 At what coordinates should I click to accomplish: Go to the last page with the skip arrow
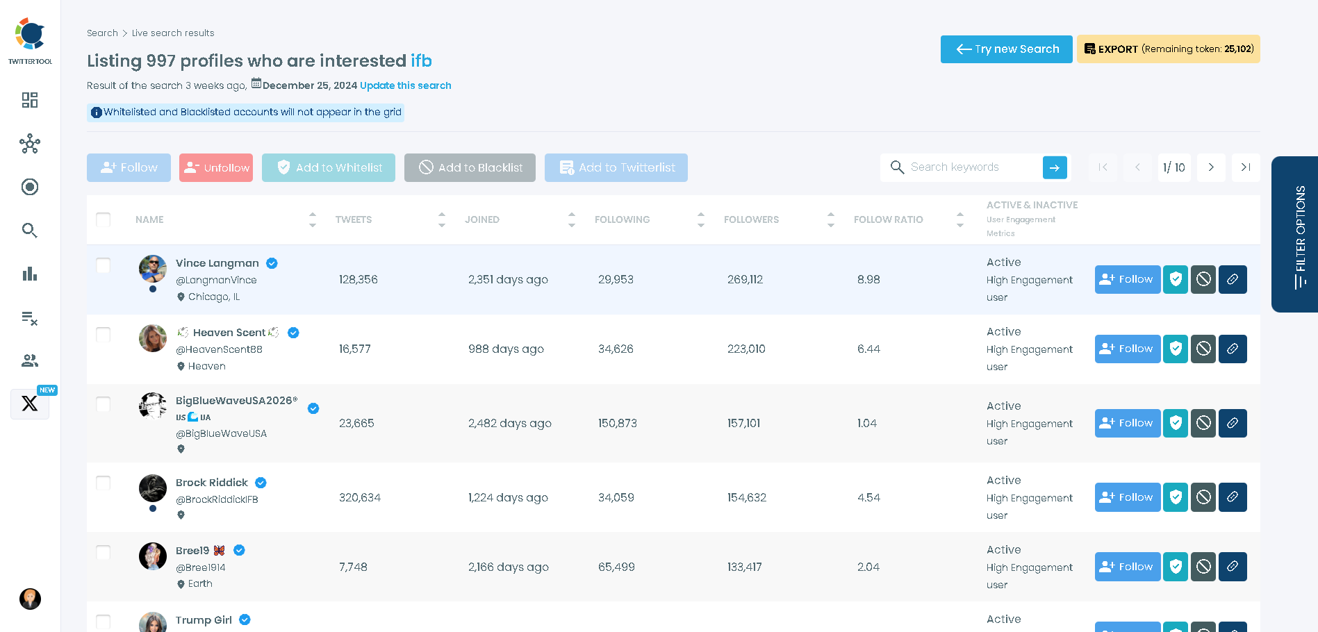(1245, 167)
